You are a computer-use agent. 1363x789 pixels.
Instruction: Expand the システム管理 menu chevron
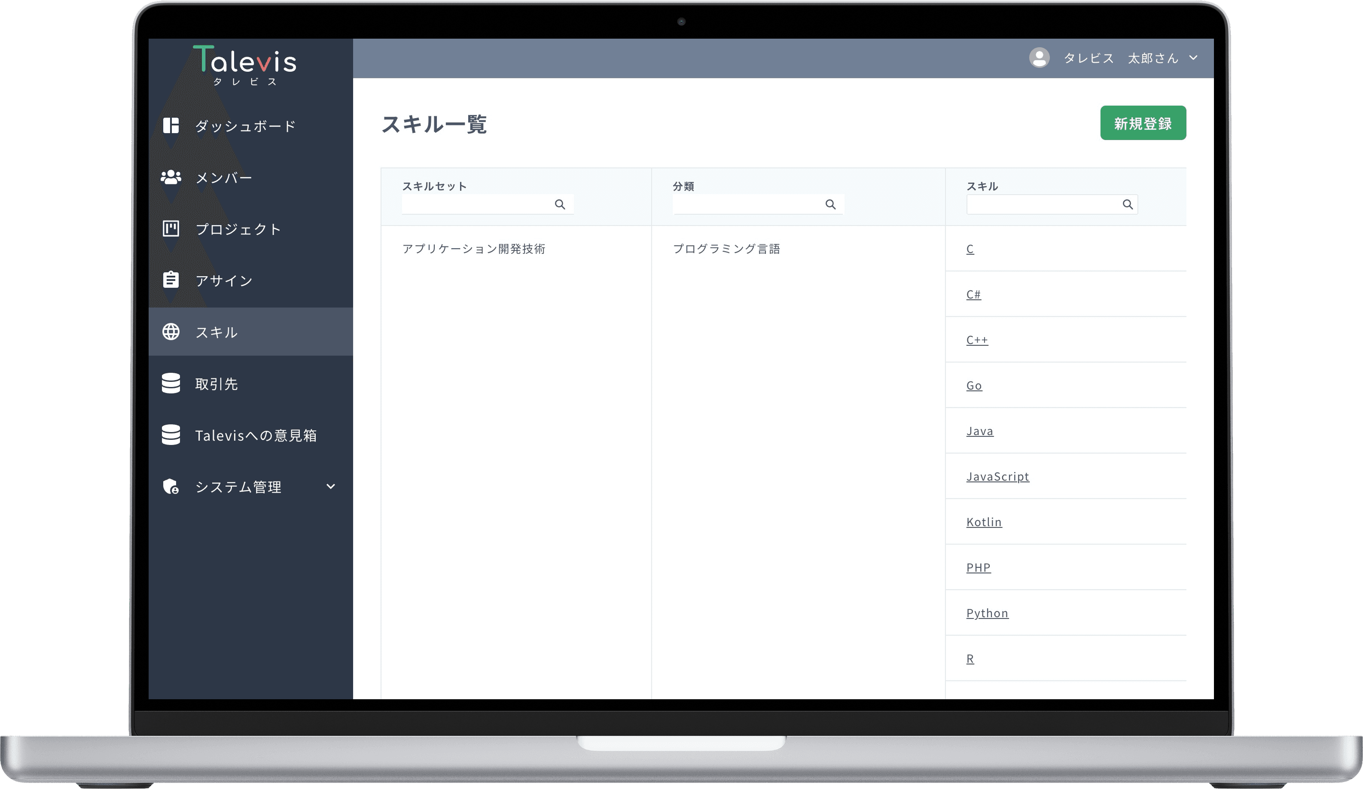pos(330,486)
